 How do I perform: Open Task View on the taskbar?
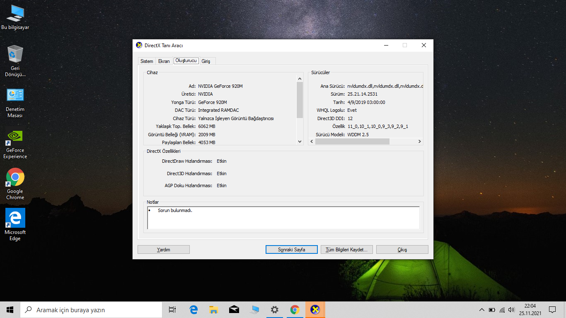[x=172, y=310]
